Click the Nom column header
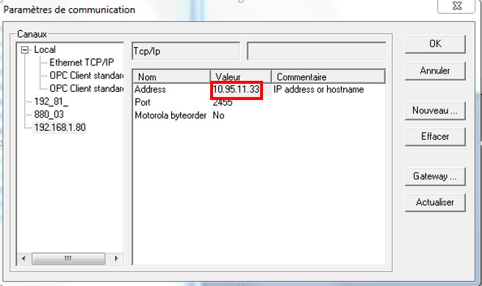 point(171,76)
